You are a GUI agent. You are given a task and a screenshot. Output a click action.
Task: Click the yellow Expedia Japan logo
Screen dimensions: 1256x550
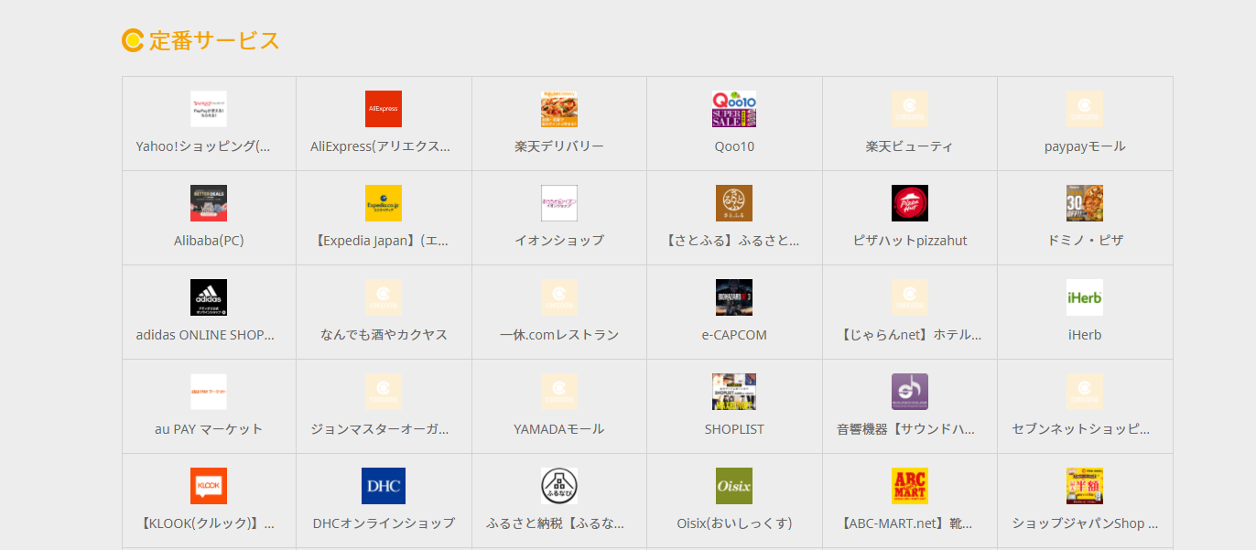pos(384,203)
